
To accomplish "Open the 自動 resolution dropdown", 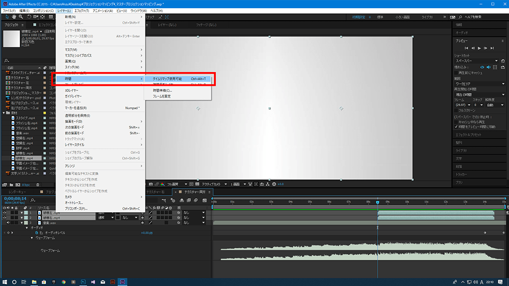I will pos(495,105).
